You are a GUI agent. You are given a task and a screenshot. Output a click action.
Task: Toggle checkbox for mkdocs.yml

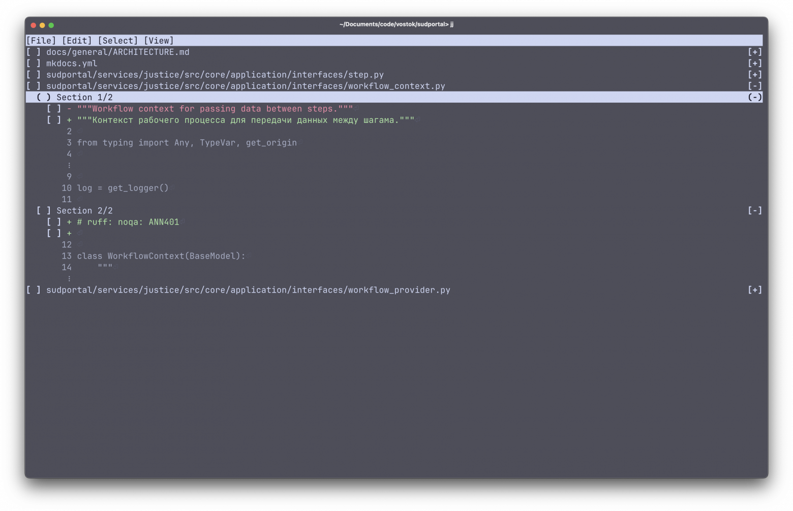coord(34,63)
